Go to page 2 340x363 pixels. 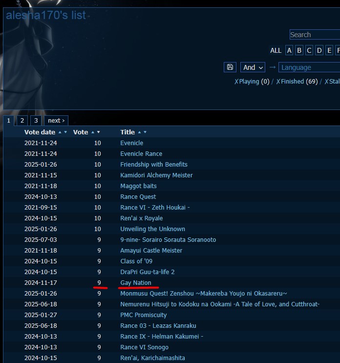(x=22, y=120)
